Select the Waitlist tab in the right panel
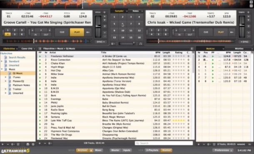Image resolution: width=254 pixels, height=154 pixels. pos(210,49)
